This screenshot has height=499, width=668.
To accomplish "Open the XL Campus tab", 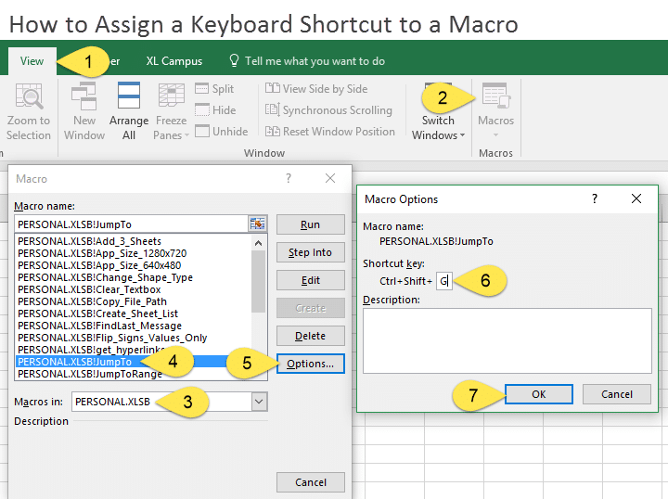I will 173,61.
